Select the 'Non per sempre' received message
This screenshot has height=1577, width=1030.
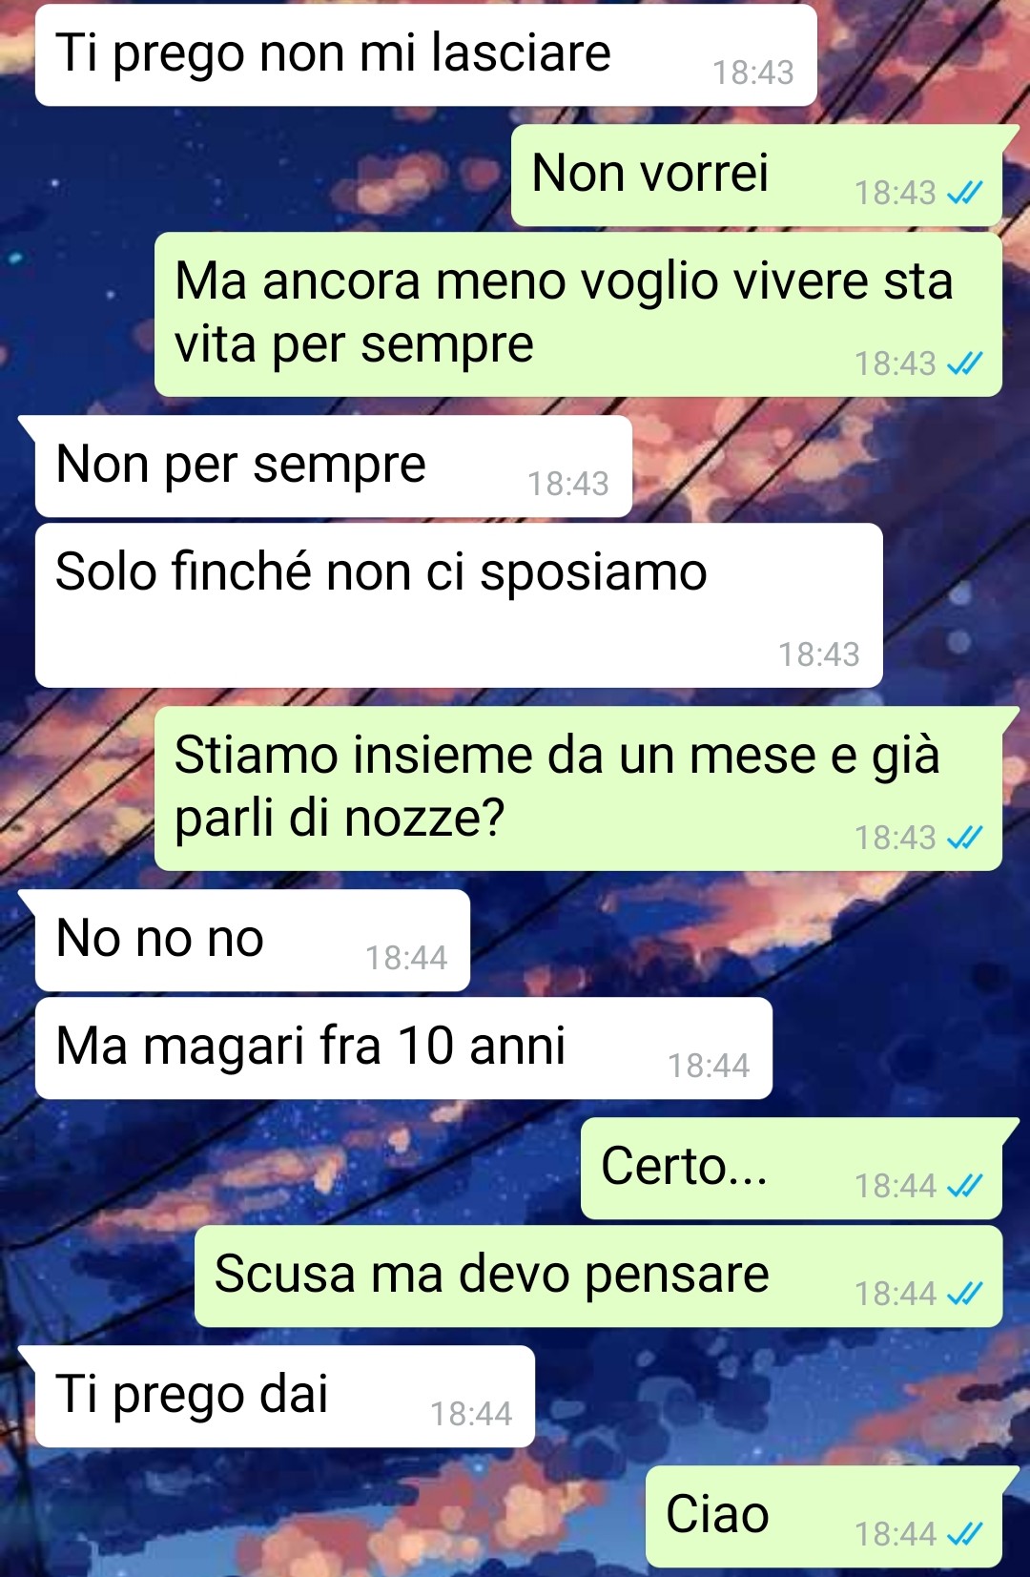(x=334, y=467)
